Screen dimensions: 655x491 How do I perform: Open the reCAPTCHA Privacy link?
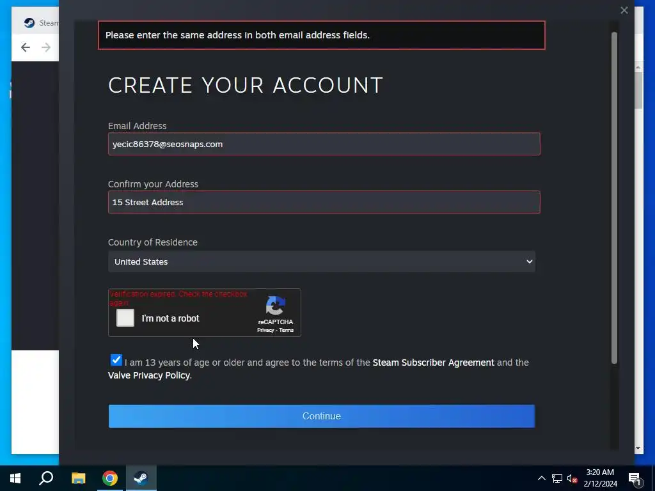coord(265,331)
